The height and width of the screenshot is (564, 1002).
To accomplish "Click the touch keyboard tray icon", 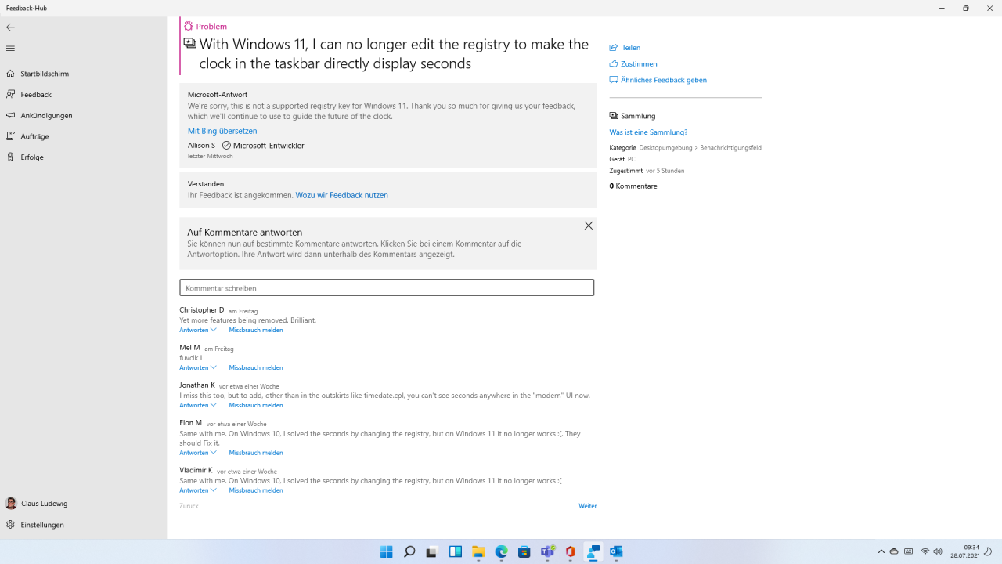I will click(909, 551).
